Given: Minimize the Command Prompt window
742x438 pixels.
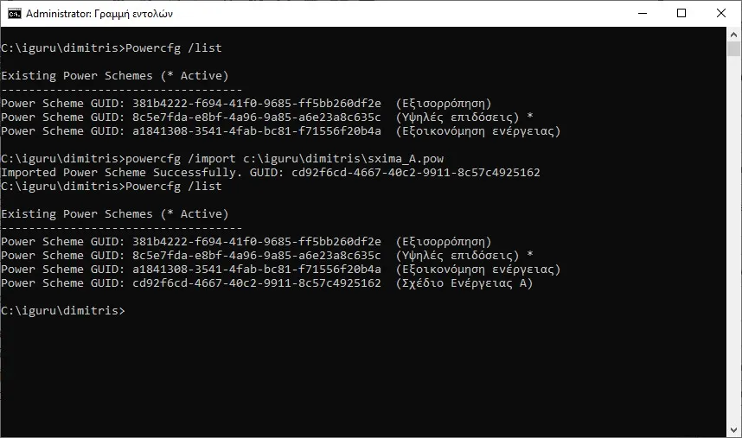Looking at the screenshot, I should (x=641, y=14).
